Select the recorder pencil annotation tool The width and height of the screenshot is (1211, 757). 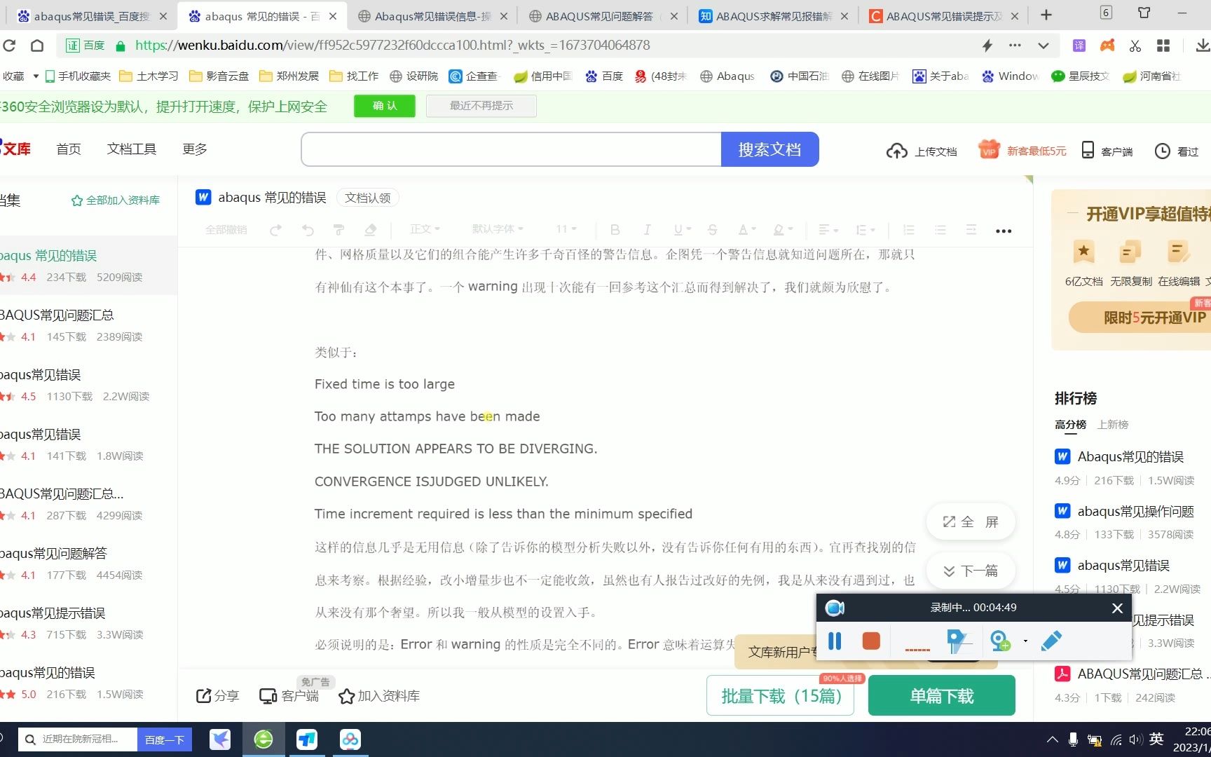coord(1051,641)
